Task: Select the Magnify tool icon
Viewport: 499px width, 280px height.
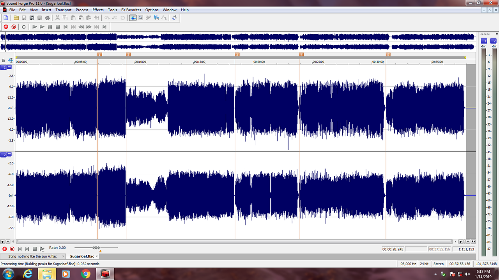Action: click(140, 17)
